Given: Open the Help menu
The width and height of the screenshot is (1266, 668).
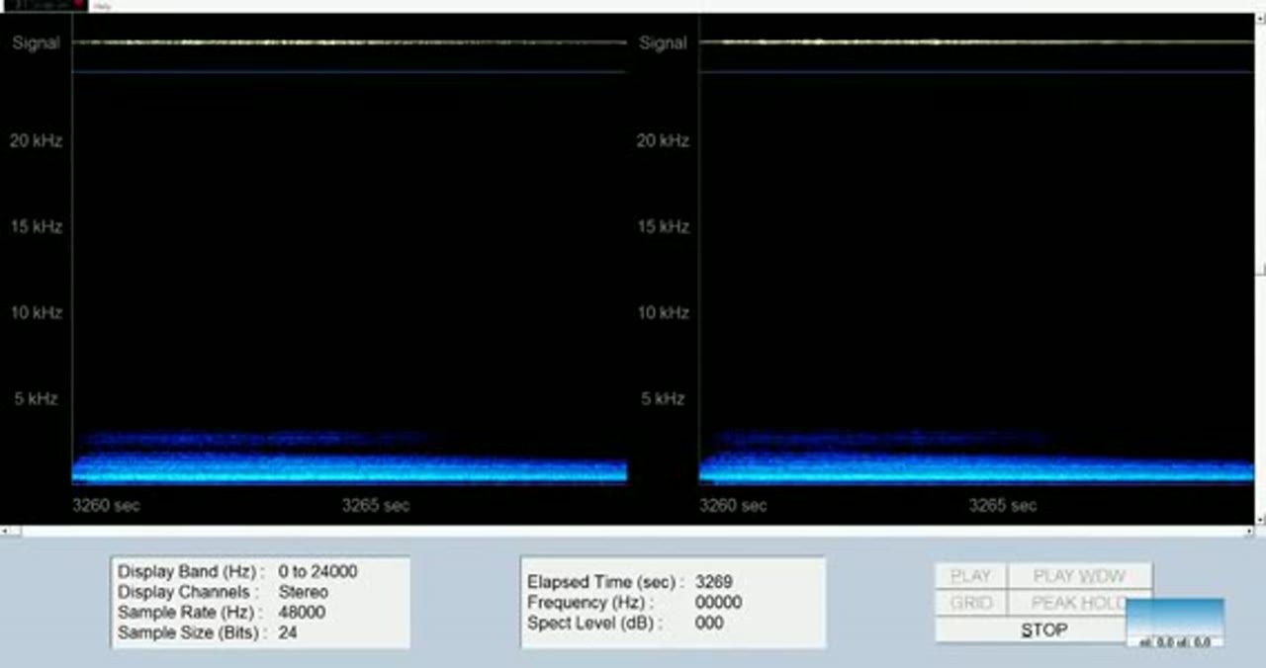Looking at the screenshot, I should 102,6.
